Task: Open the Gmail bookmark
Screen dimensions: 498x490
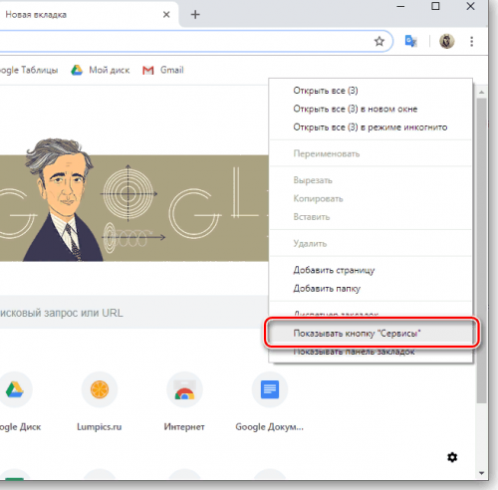Action: [163, 70]
